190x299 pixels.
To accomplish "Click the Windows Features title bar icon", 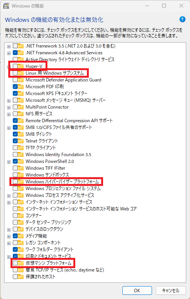I will tap(6, 6).
